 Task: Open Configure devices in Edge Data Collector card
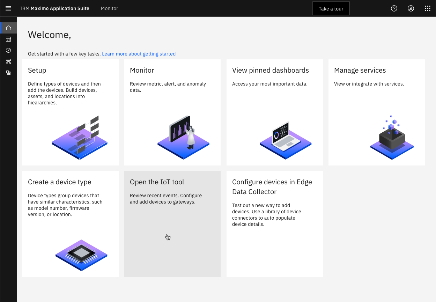[275, 224]
